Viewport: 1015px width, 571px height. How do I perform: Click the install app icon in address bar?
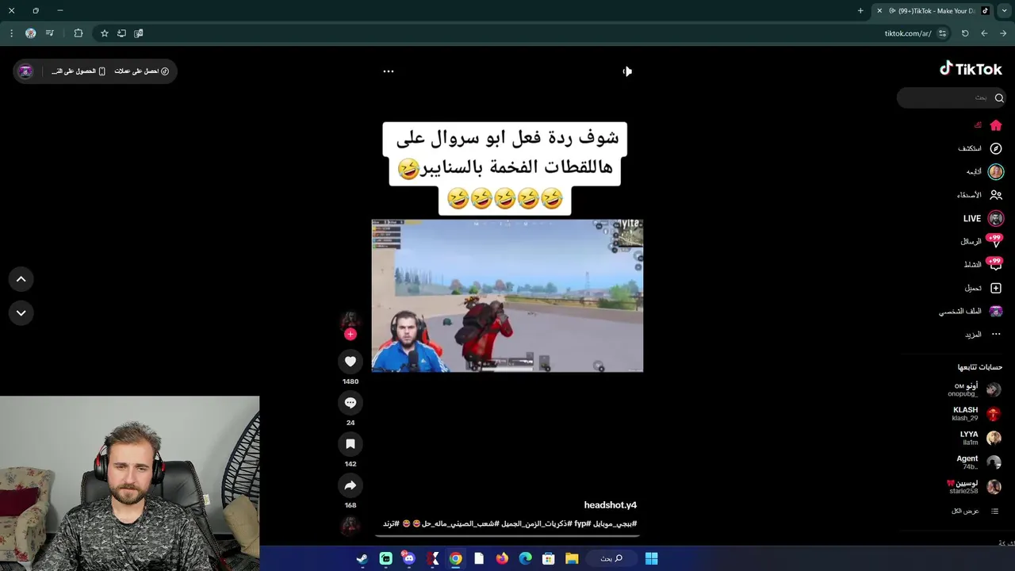(x=121, y=33)
